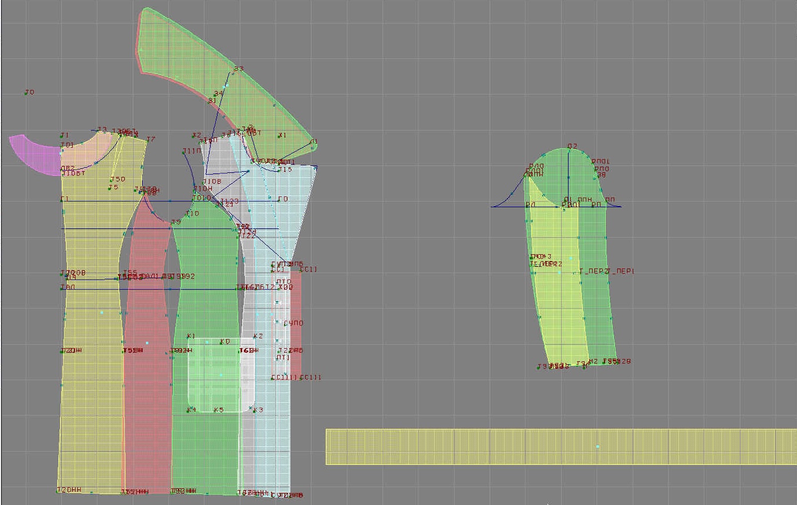Click point T7 at the shoulder tip

pyautogui.click(x=147, y=140)
